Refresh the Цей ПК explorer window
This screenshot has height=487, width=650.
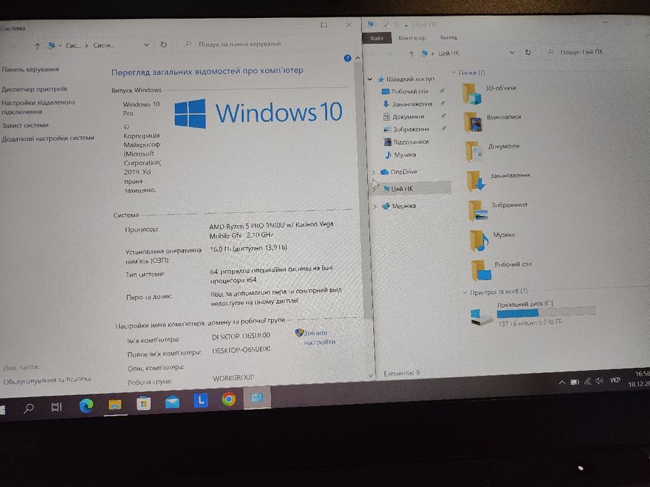point(527,53)
